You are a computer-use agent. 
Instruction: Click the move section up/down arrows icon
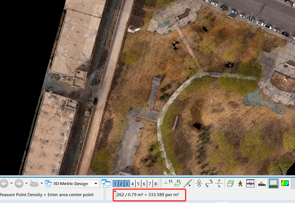[x=199, y=183]
